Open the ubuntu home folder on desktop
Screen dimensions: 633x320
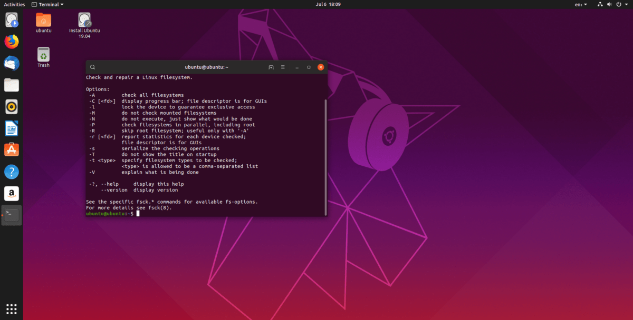point(43,23)
